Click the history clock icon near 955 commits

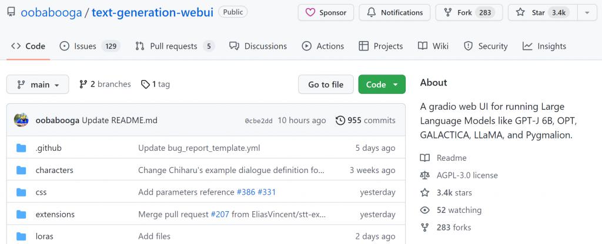[x=340, y=121]
